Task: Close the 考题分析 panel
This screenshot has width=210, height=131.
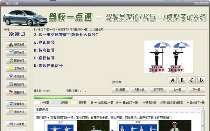Action: (199, 109)
